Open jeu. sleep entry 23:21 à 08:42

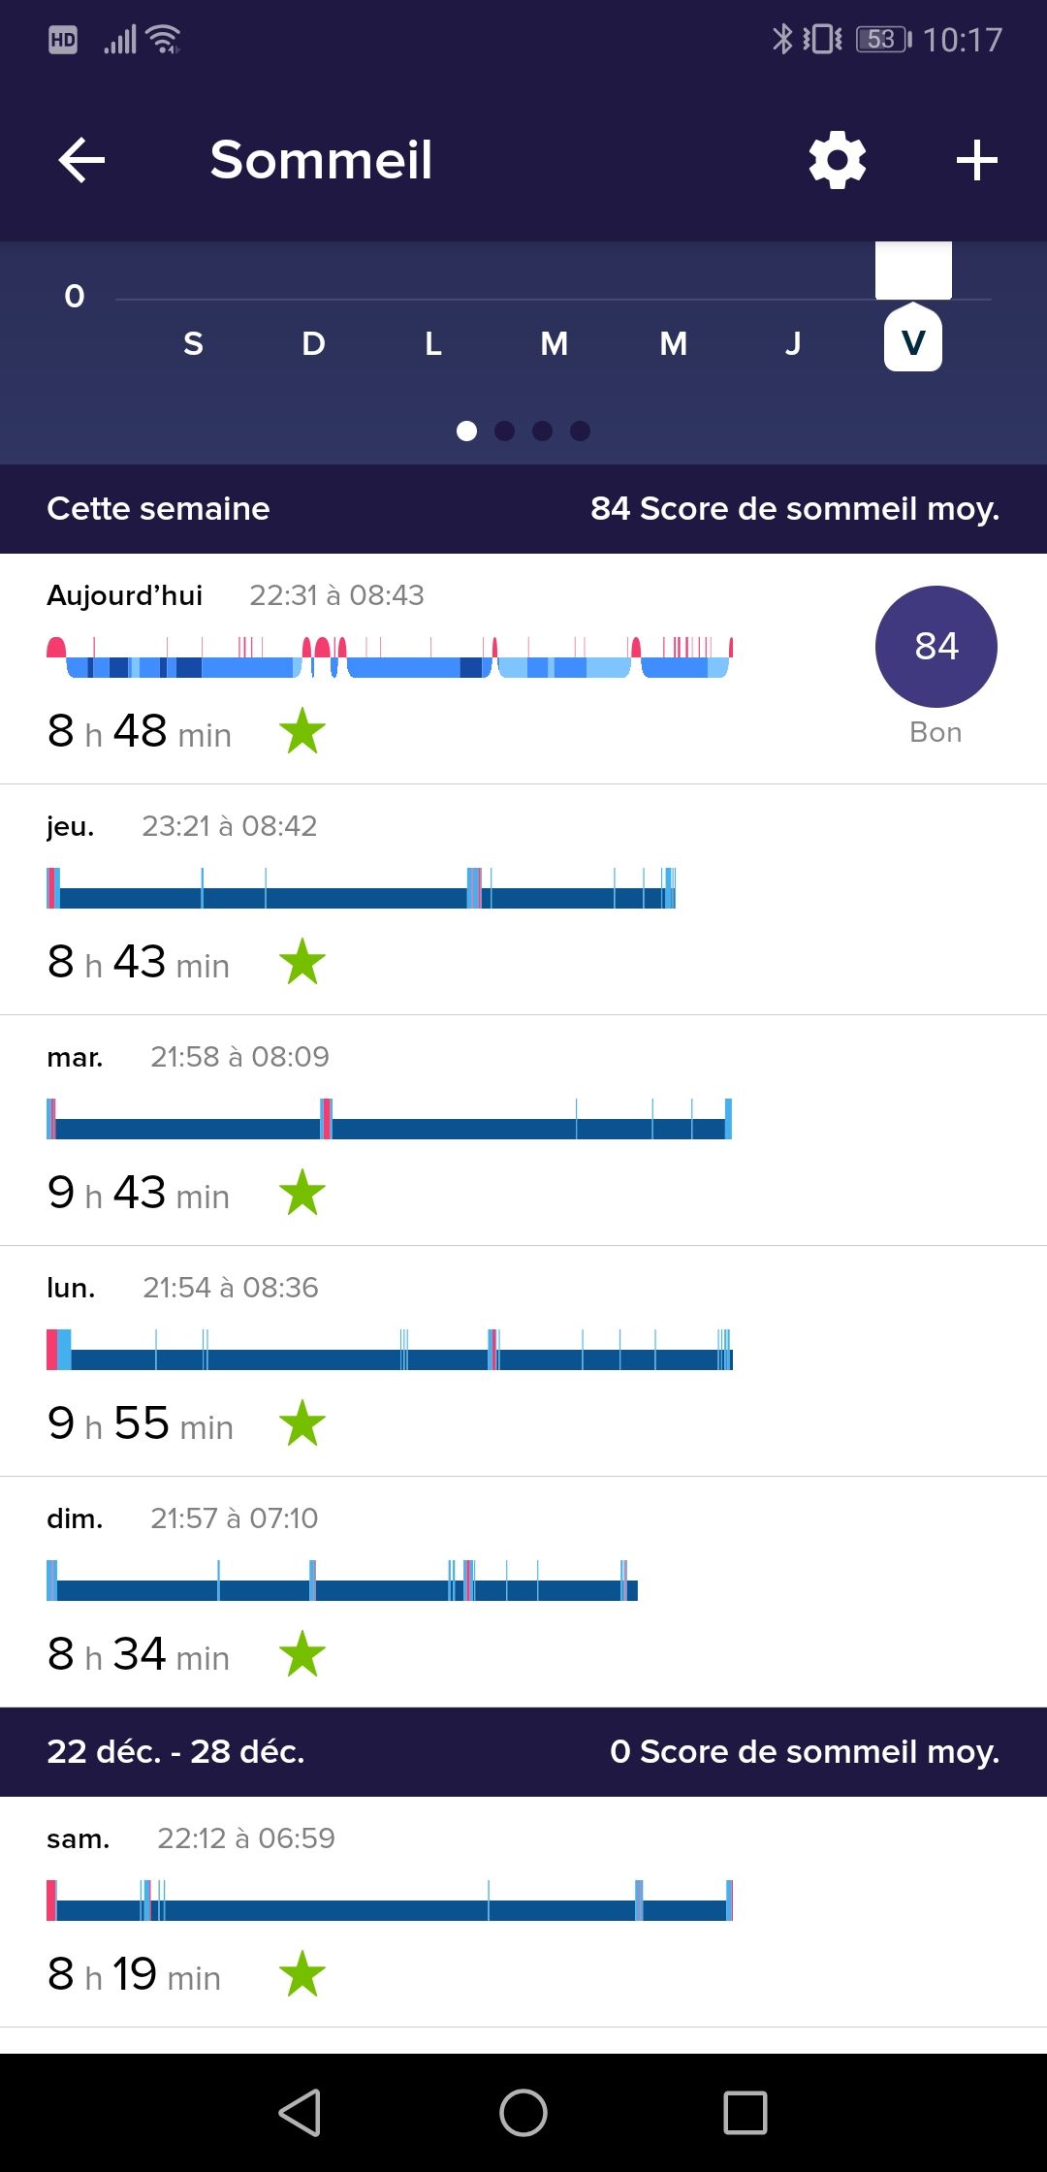(x=230, y=826)
